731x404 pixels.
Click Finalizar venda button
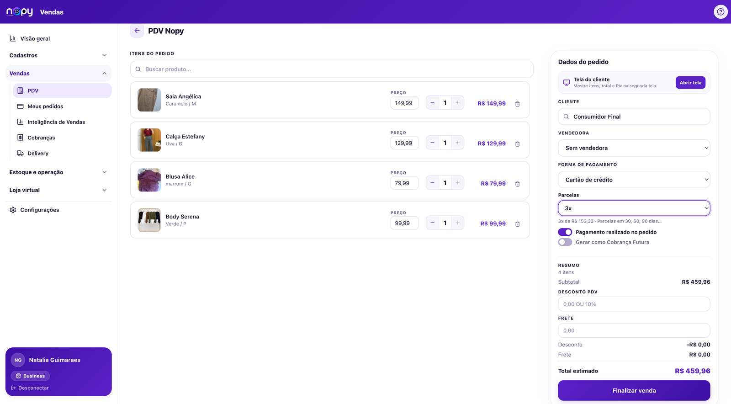click(634, 390)
